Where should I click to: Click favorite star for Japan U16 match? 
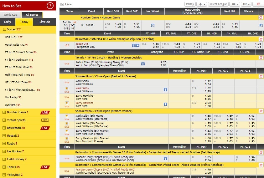click(x=138, y=45)
